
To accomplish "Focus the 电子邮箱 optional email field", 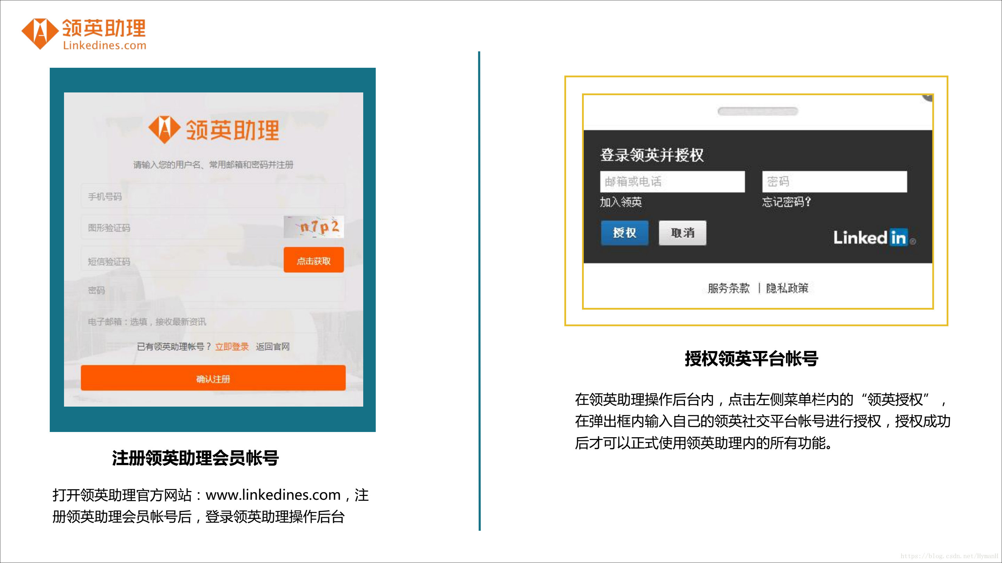I will (x=213, y=321).
